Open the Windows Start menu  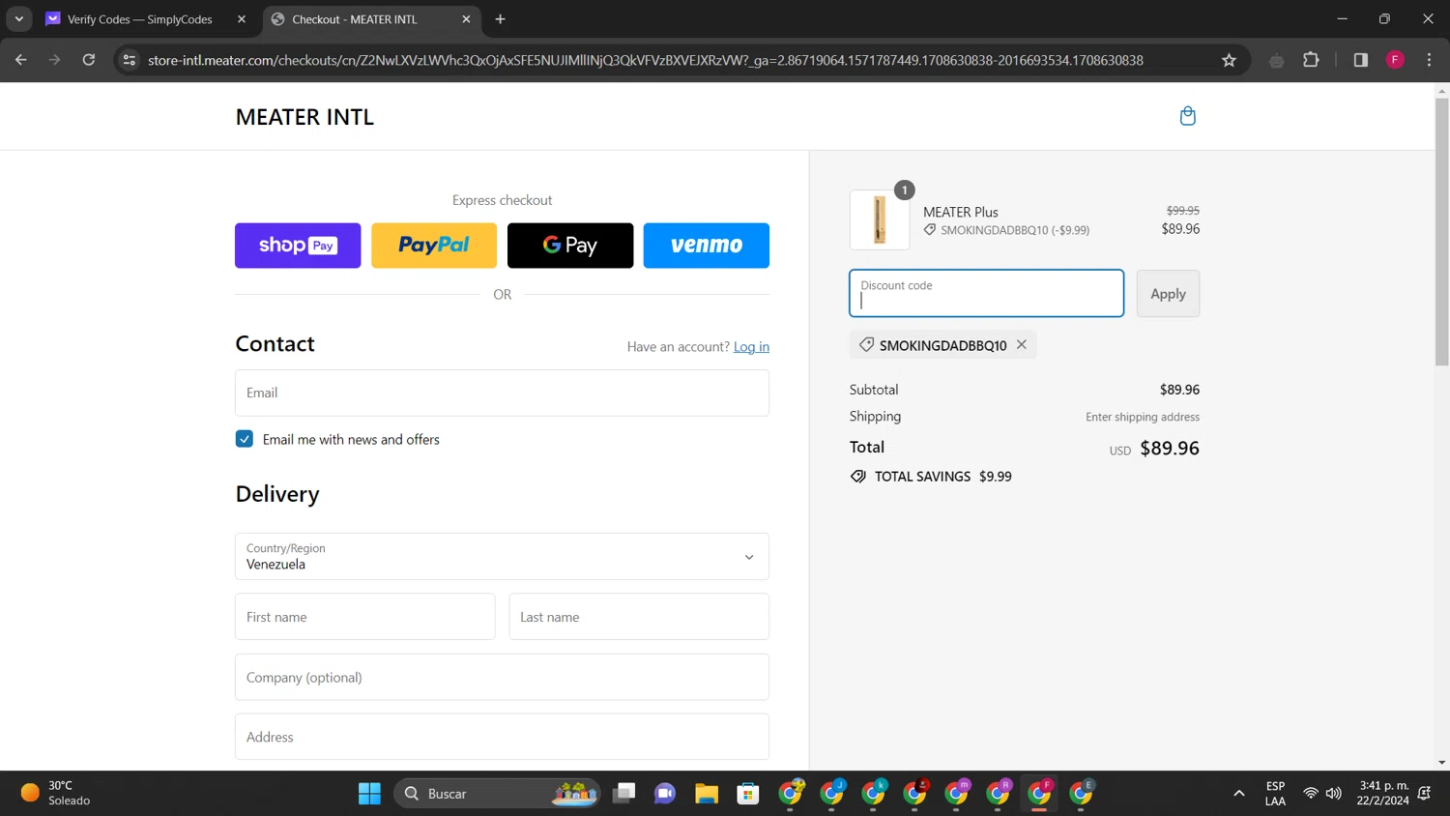tap(369, 794)
